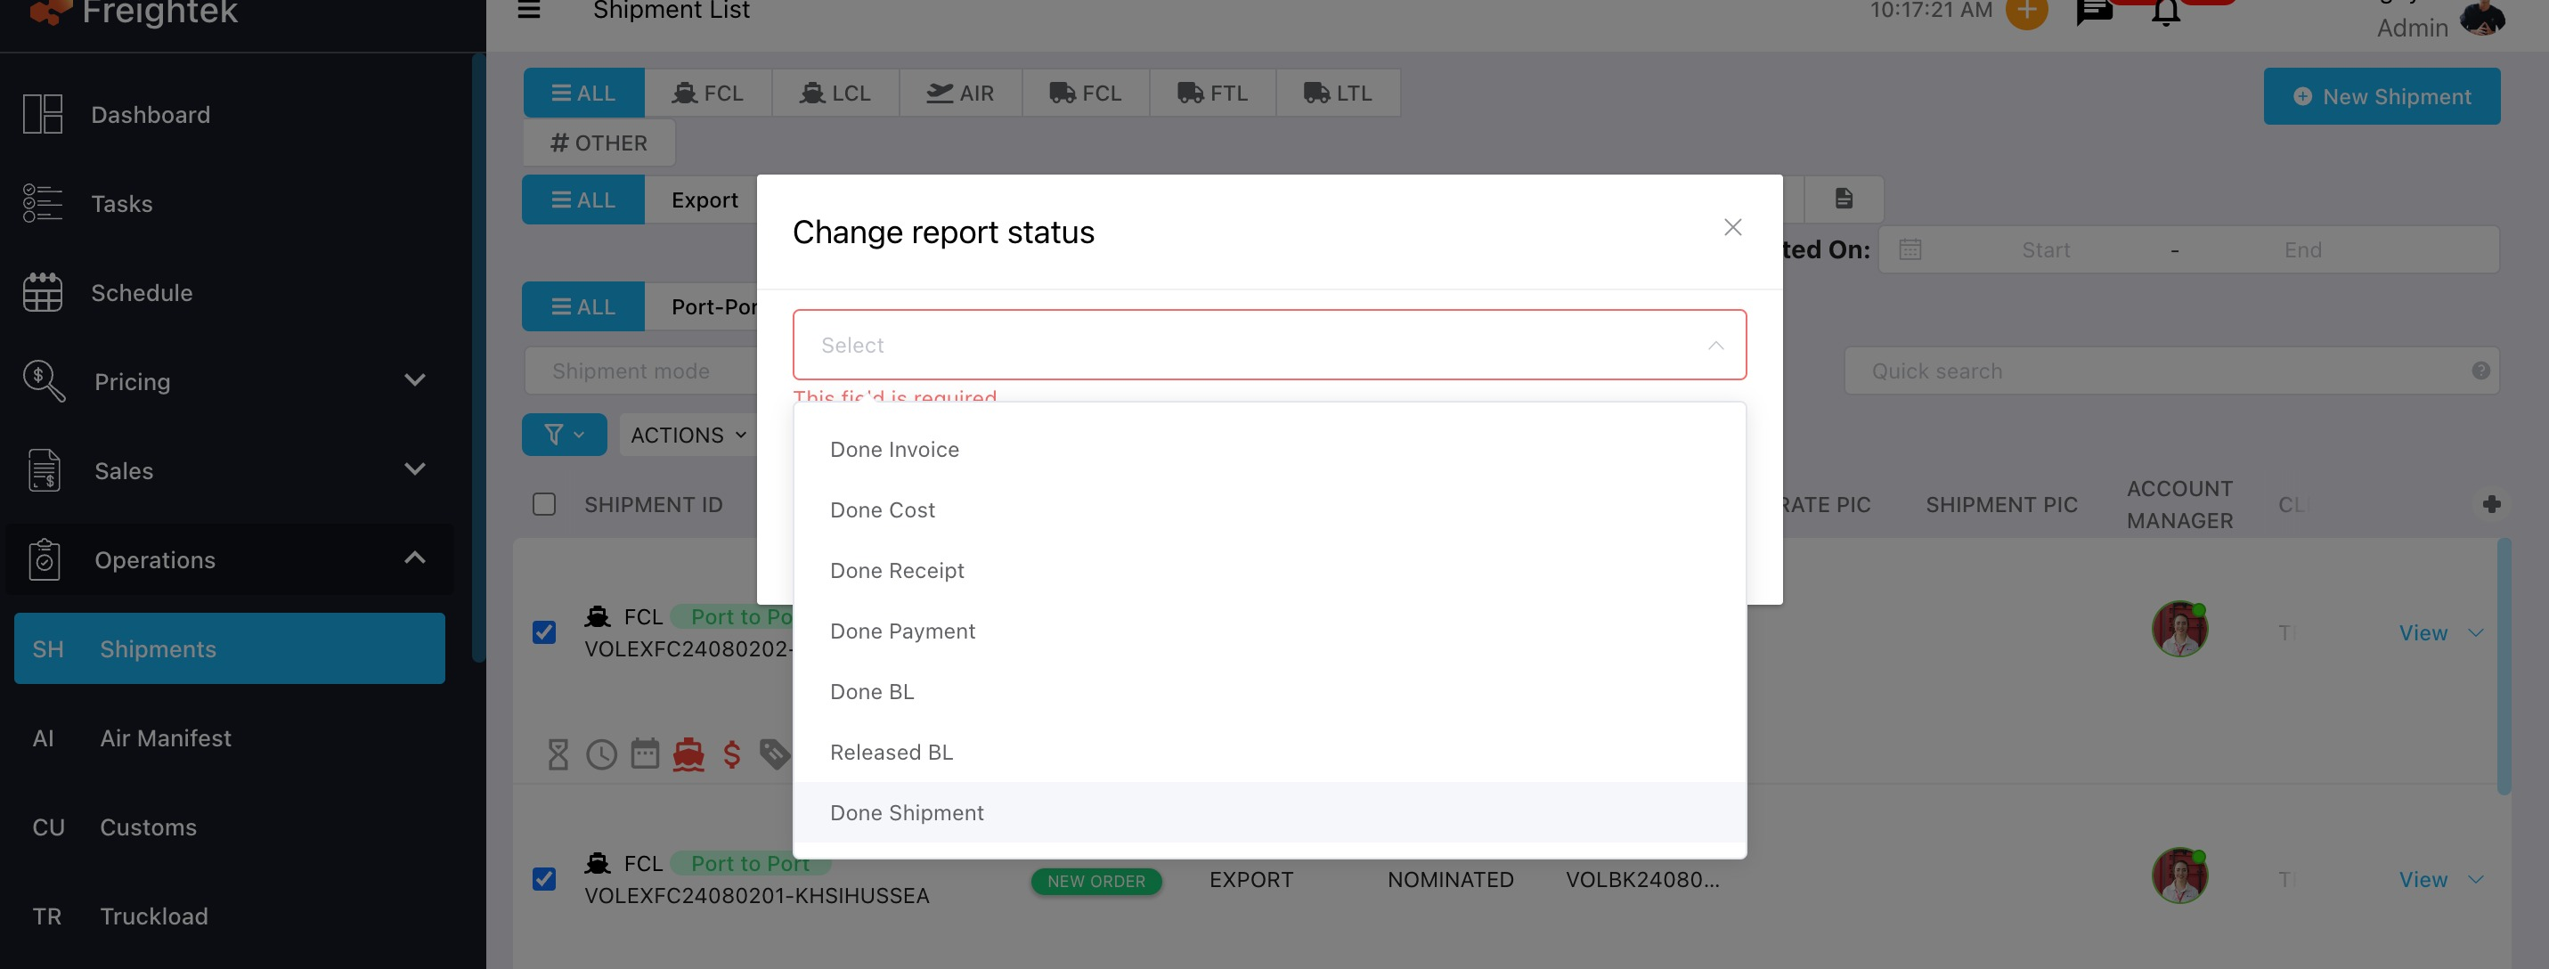Click the hourglass status icon
The image size is (2549, 969).
click(558, 754)
